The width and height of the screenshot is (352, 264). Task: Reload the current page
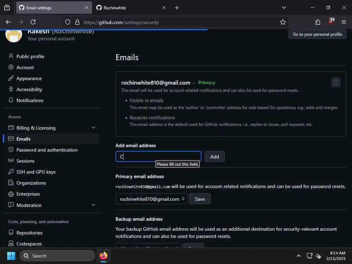[33, 22]
